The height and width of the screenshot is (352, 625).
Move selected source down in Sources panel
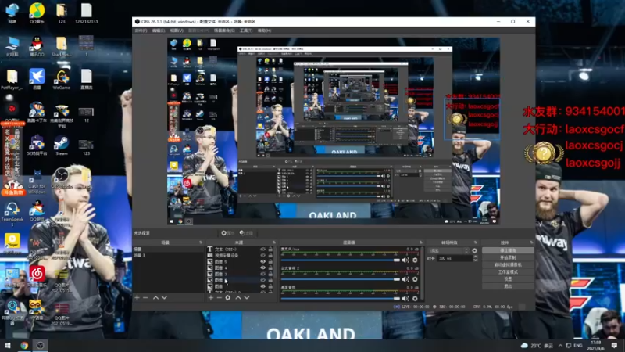[x=247, y=298]
